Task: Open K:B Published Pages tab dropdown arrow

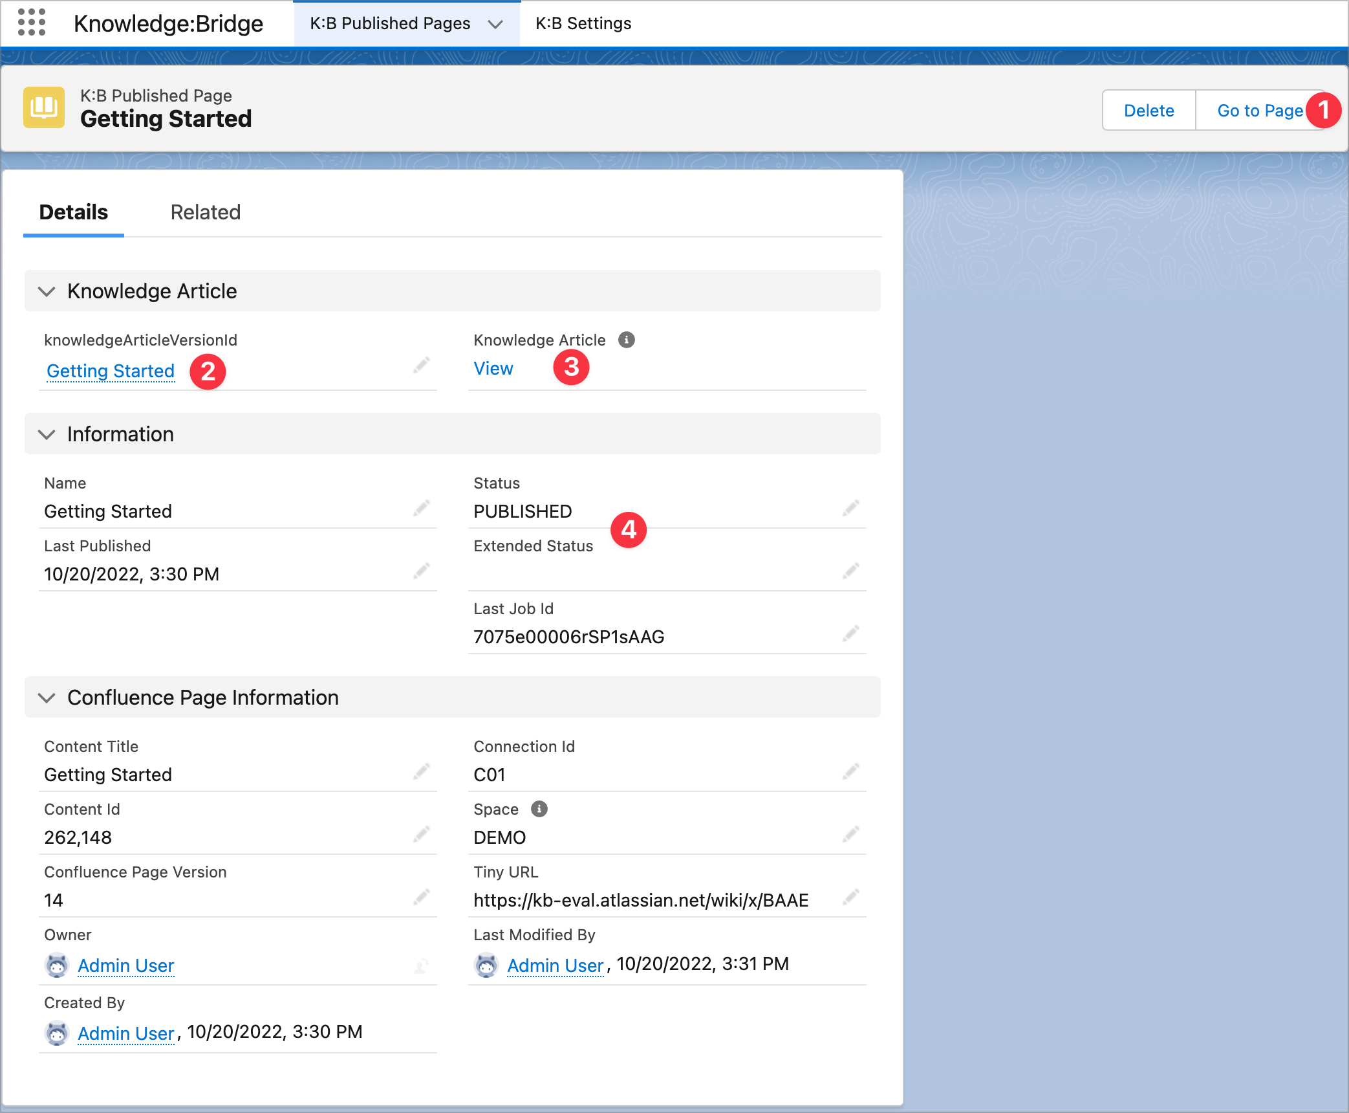Action: [x=495, y=24]
